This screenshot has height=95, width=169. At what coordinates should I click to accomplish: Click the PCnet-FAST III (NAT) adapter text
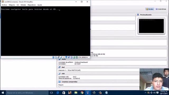point(74,70)
